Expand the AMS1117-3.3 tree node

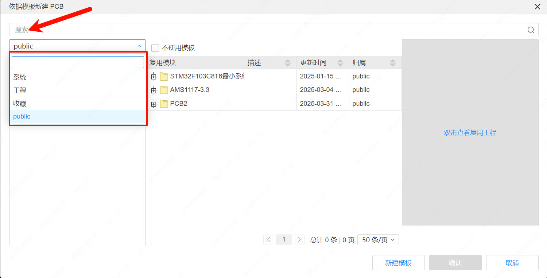point(154,90)
